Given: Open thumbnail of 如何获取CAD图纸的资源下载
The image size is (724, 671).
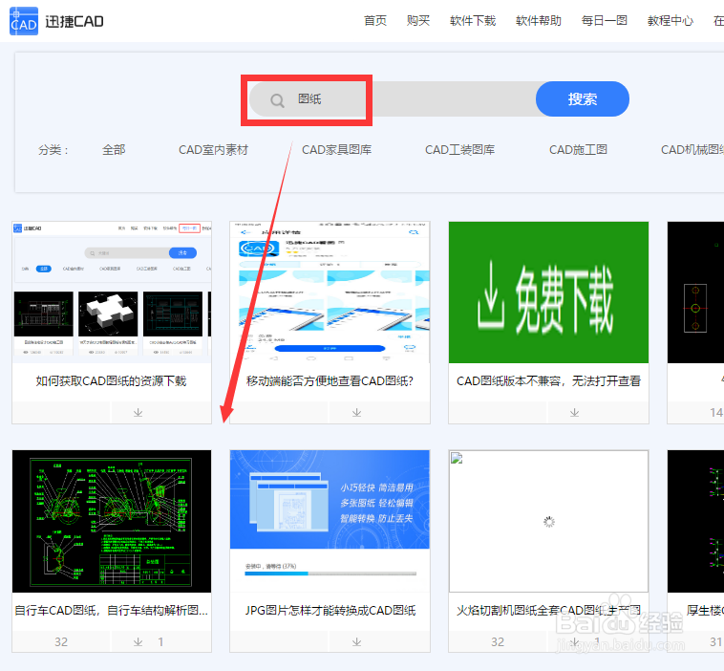Looking at the screenshot, I should pos(112,292).
